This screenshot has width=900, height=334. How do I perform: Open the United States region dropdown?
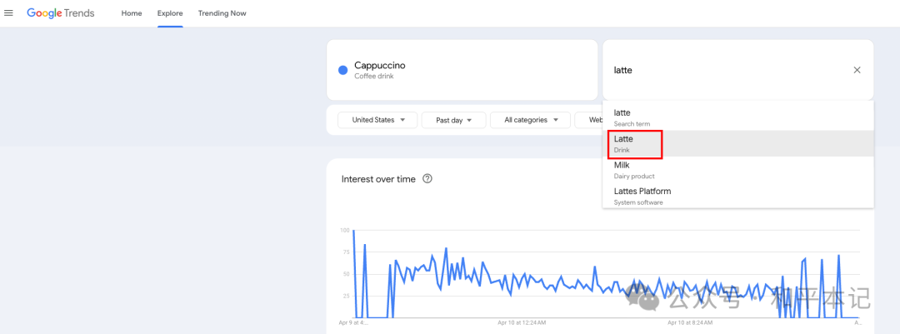point(377,120)
